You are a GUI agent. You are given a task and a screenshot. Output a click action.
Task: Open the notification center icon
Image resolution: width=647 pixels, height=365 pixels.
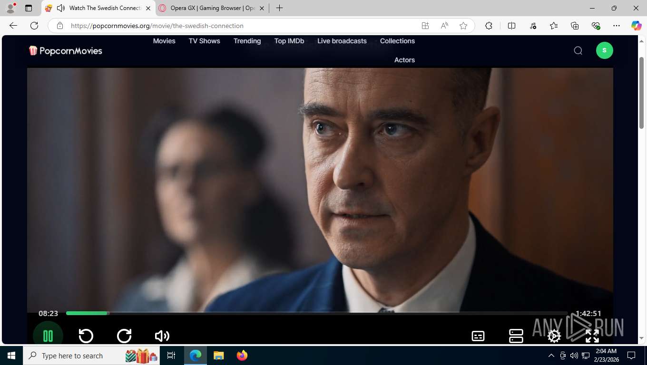[x=631, y=355]
